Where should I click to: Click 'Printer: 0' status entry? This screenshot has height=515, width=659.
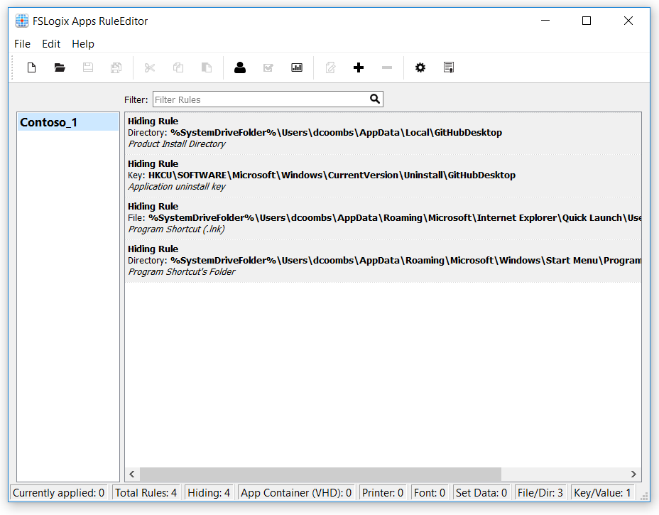[383, 493]
